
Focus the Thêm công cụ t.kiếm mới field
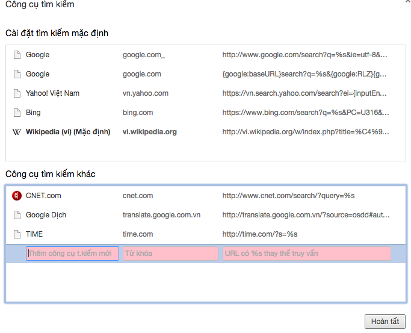tap(72, 254)
